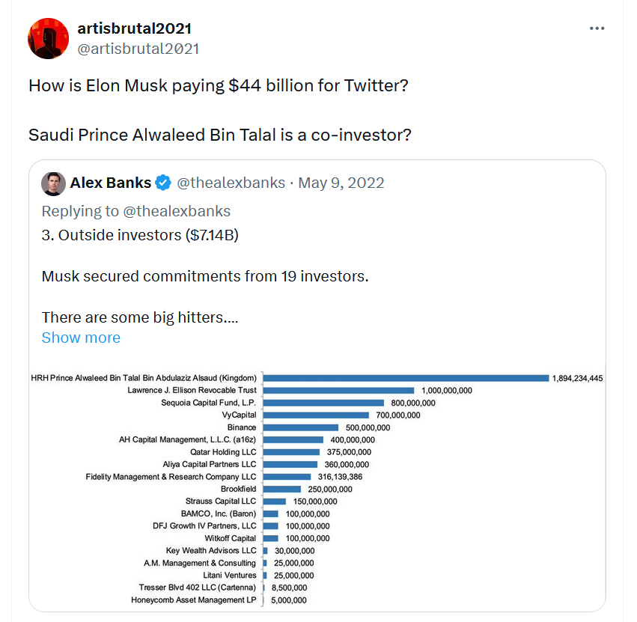Click the Replying to @thealexbanks mention
The image size is (637, 622).
[177, 211]
